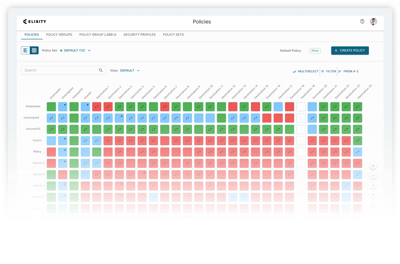
Task: Open the Policy Sets tab
Action: point(173,35)
